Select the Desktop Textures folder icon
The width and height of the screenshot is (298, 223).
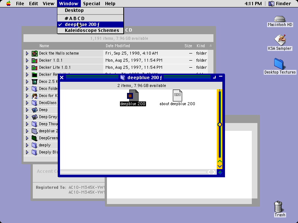[x=279, y=64]
